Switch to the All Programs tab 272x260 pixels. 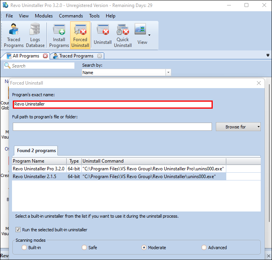(x=26, y=56)
